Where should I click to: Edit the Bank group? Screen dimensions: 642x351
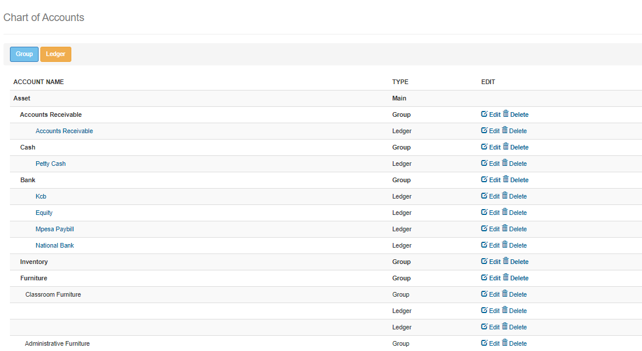point(491,180)
